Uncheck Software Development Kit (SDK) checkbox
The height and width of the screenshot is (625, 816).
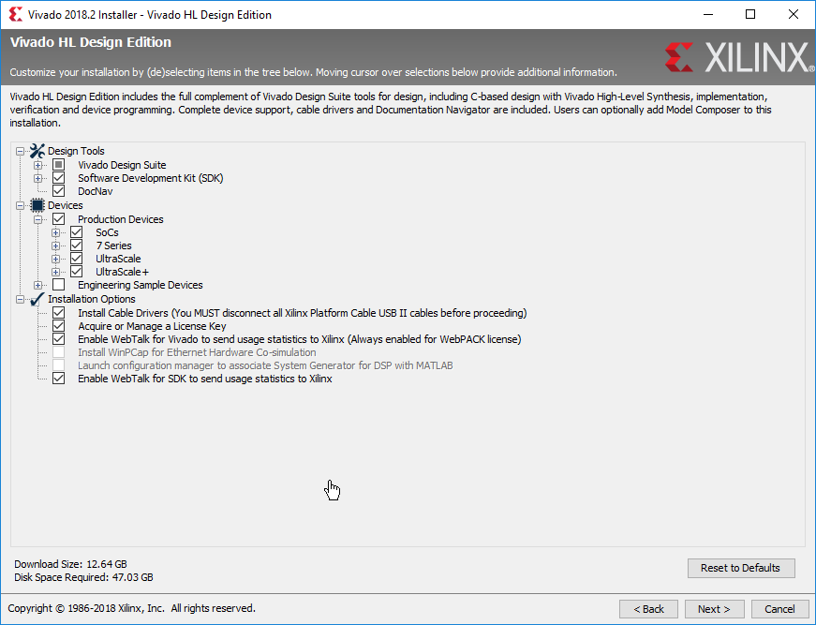coord(59,178)
